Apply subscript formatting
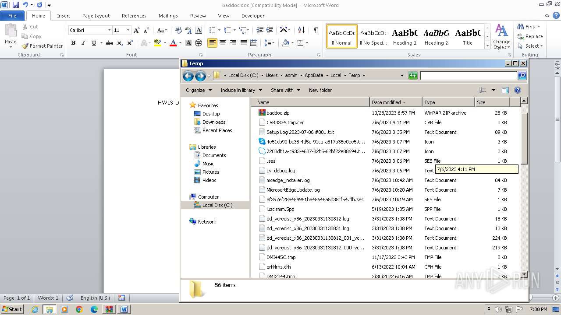 click(x=120, y=43)
